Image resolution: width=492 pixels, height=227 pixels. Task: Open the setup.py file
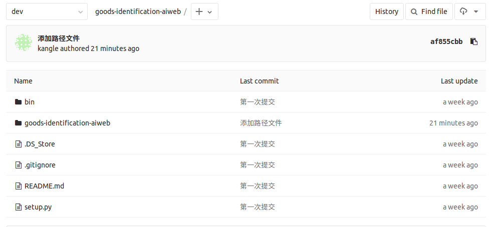point(38,207)
